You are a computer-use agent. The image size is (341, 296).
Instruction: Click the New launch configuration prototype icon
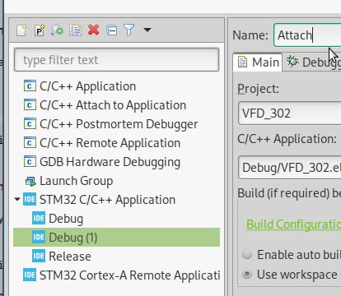(40, 30)
